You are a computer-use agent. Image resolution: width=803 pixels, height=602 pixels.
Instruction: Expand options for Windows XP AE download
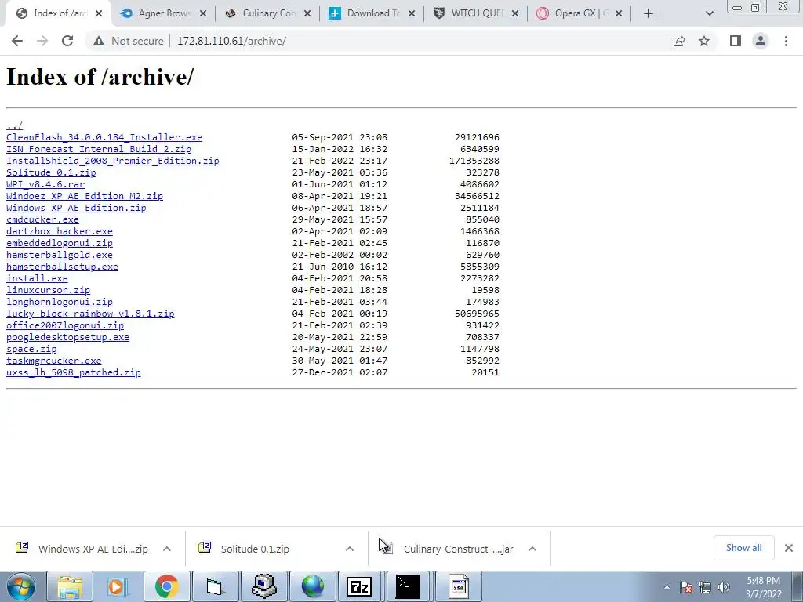167,549
